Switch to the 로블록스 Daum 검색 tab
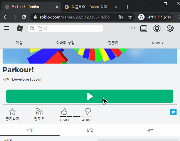Image resolution: width=180 pixels, height=141 pixels. coord(89,7)
